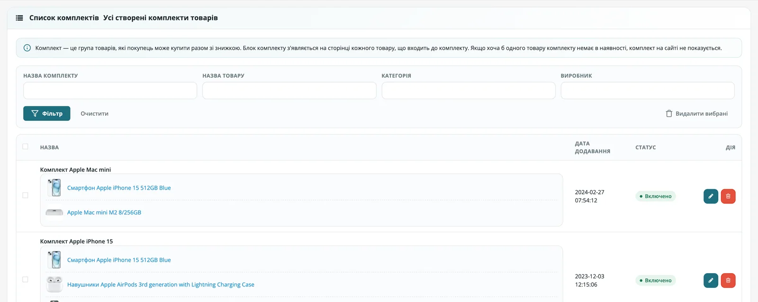The height and width of the screenshot is (302, 758).
Task: Apply the Фільтр button
Action: [47, 113]
